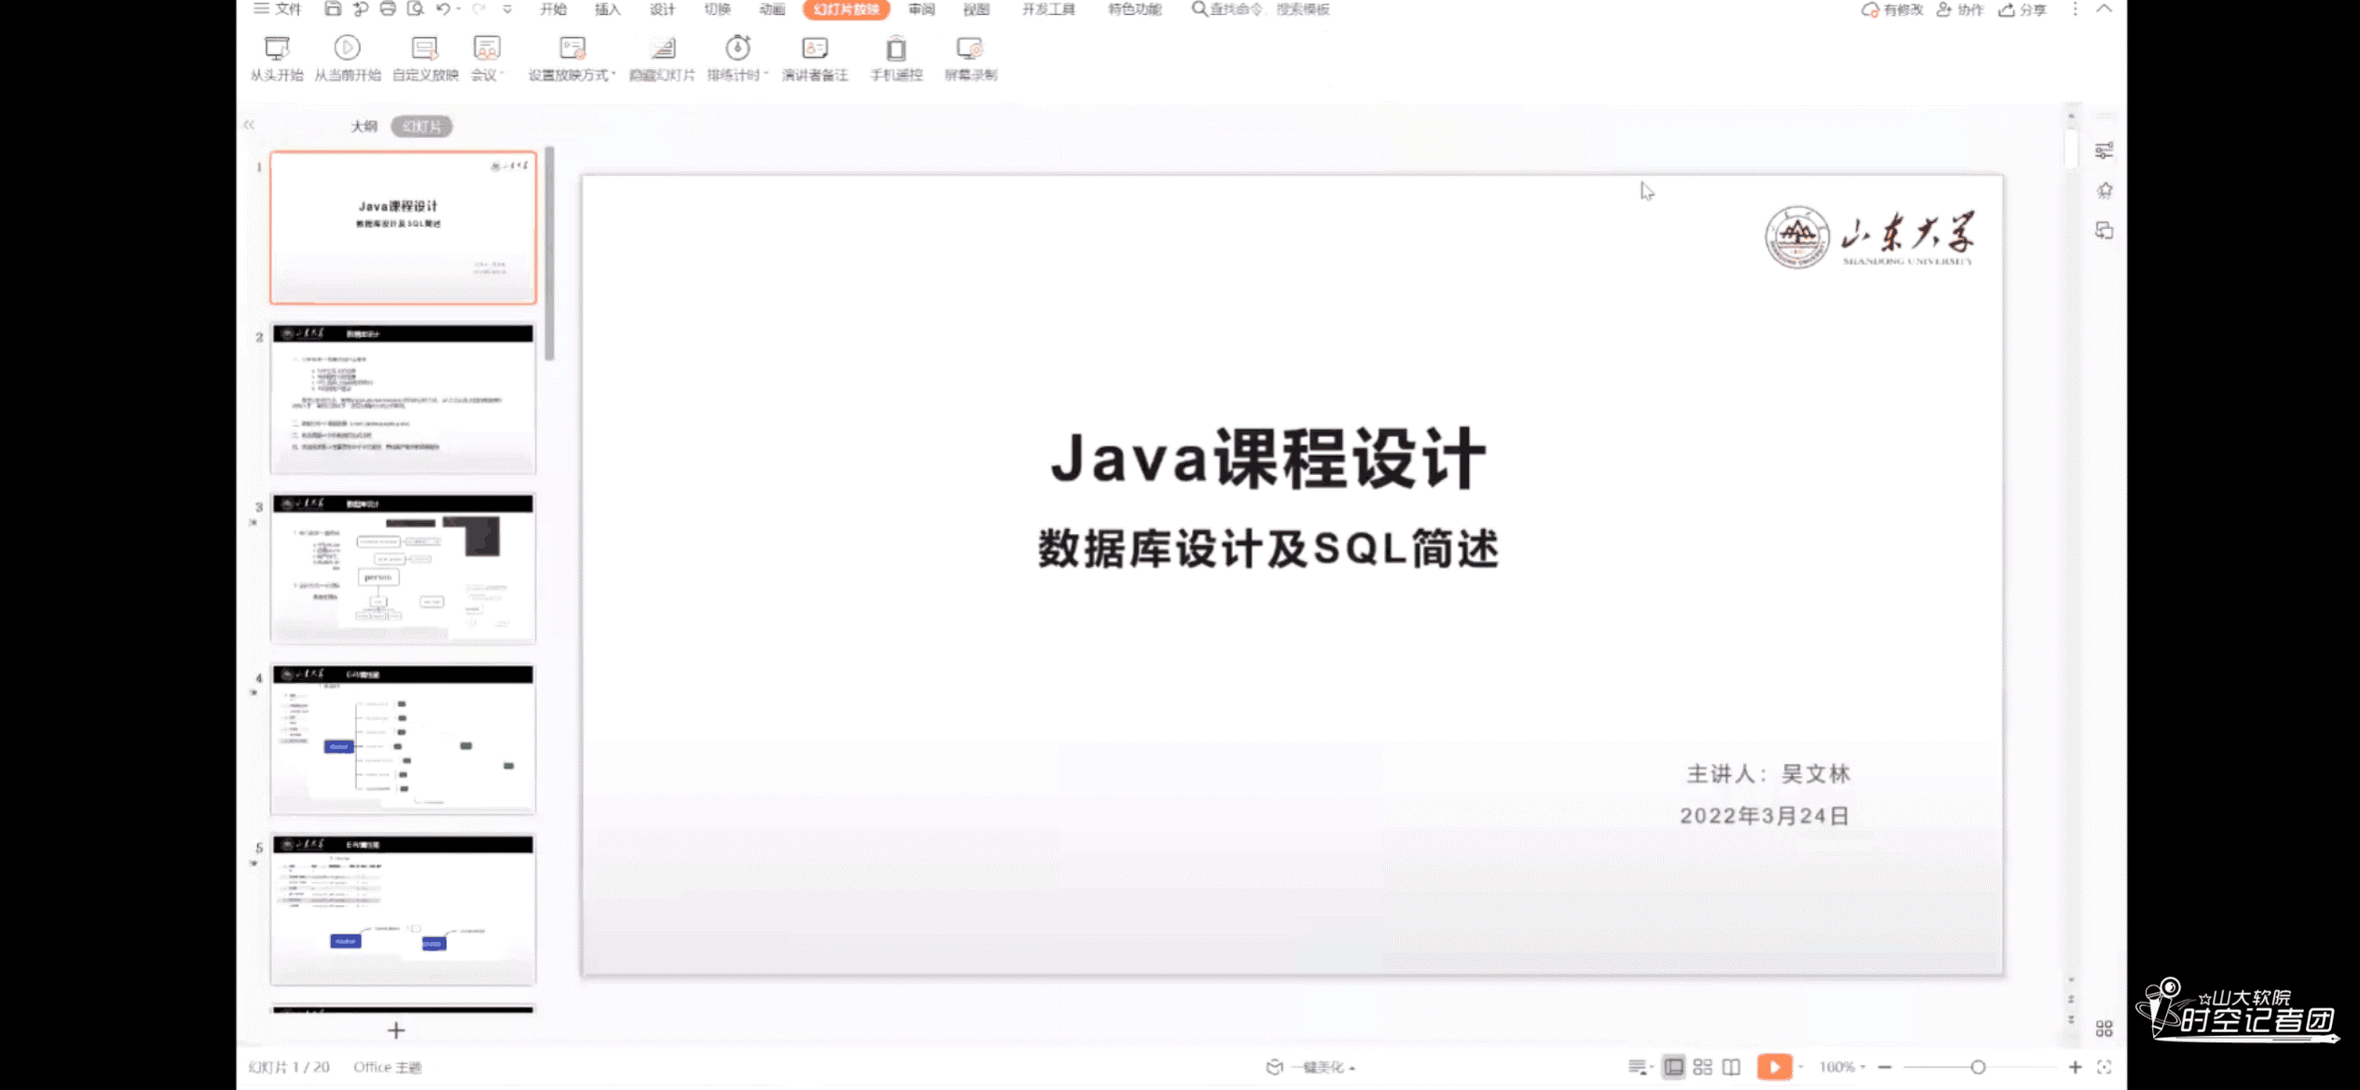Expand the 设置放映方式 dropdown

[x=613, y=75]
